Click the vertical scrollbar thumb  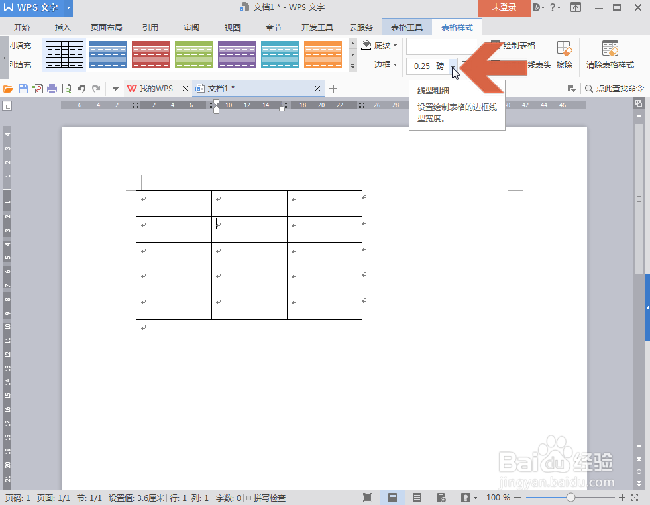[x=639, y=199]
